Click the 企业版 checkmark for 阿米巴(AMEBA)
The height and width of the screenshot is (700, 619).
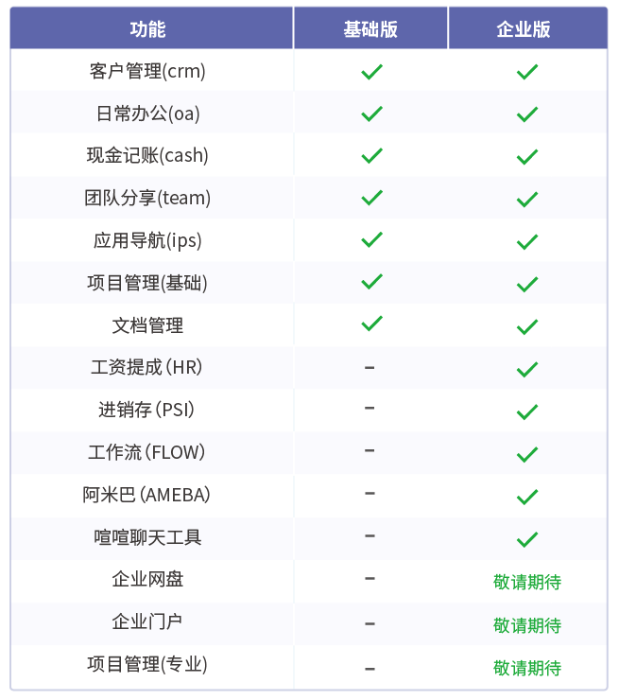526,497
